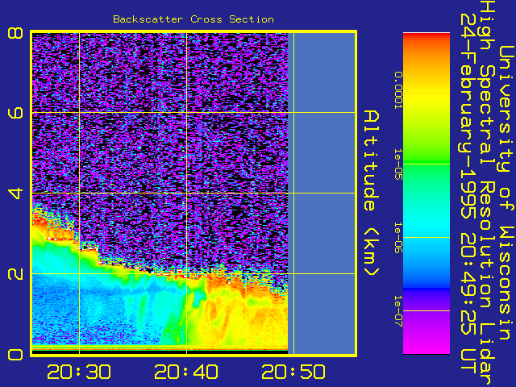The width and height of the screenshot is (516, 387).
Task: Click the '24-February-1995 20:49:25 UT' timestamp
Action: (468, 193)
